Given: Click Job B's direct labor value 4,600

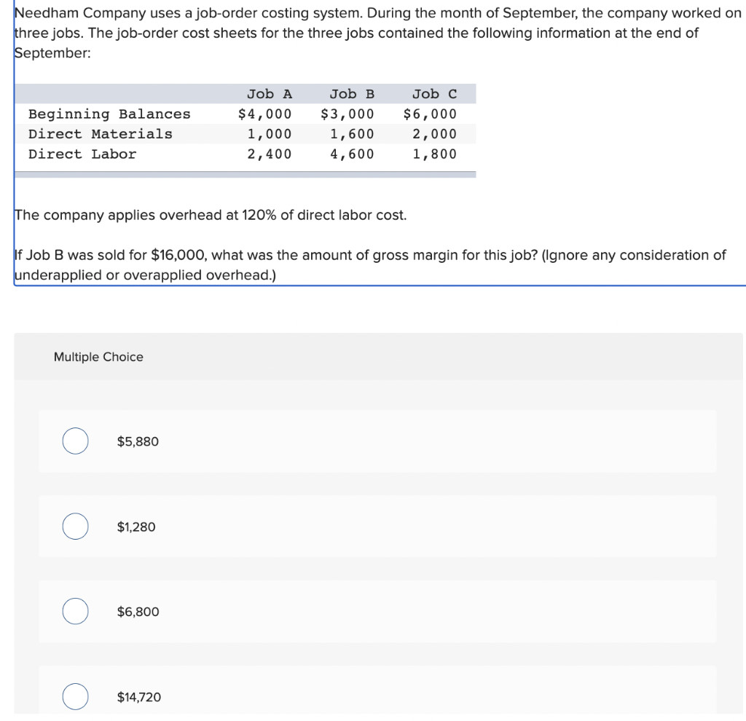Looking at the screenshot, I should coord(352,154).
